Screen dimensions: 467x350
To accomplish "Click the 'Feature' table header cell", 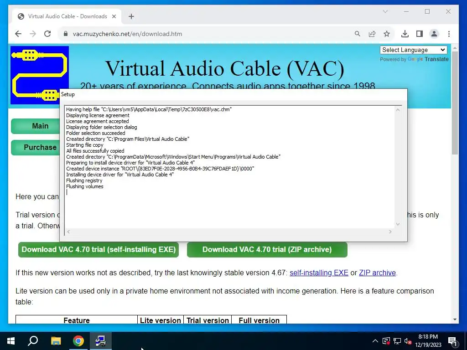I will 77,320.
